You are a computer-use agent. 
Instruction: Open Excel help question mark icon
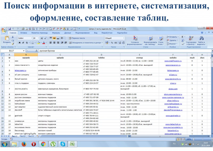coord(202,33)
